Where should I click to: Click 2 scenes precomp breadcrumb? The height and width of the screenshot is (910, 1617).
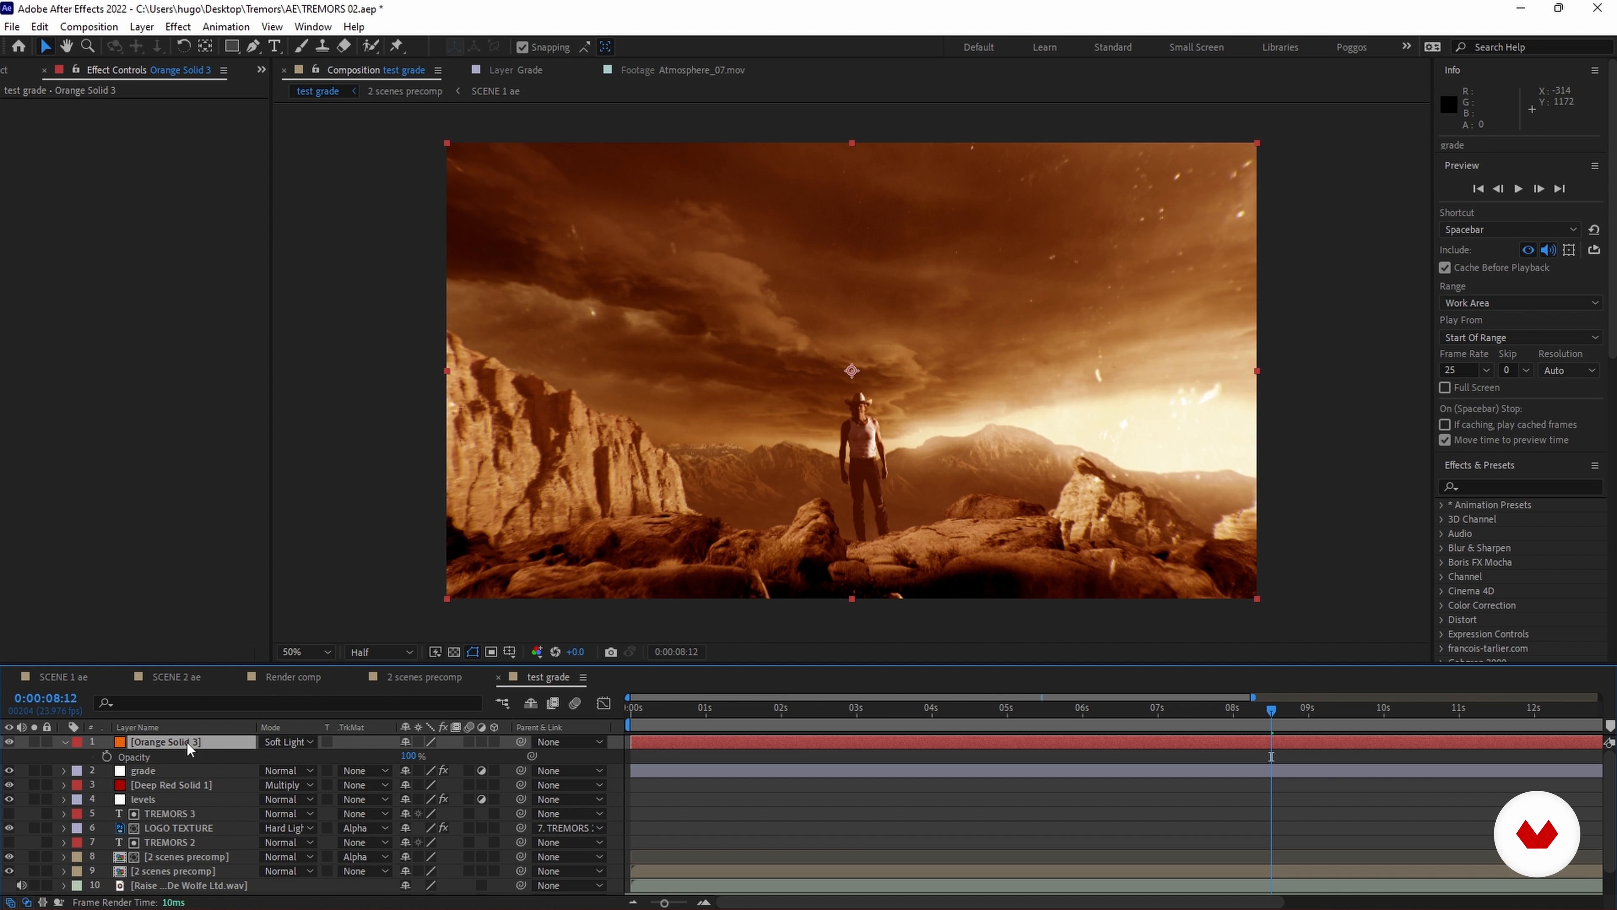(405, 91)
